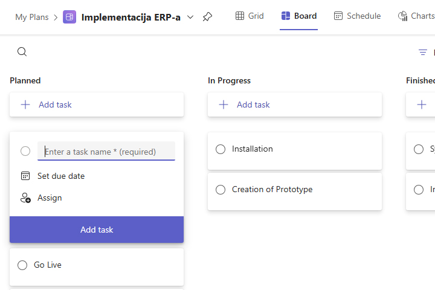Click the Assign person icon

[25, 198]
